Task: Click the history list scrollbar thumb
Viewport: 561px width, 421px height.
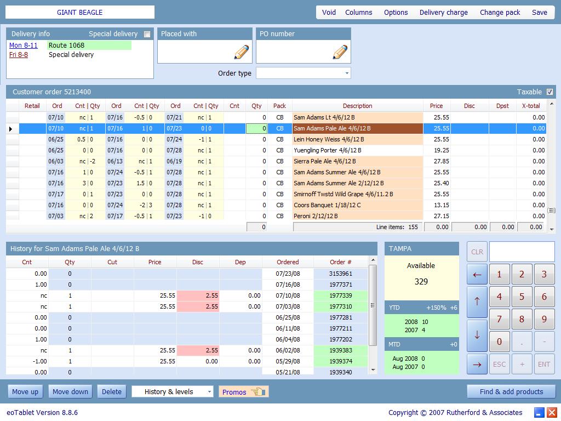Action: tap(373, 305)
